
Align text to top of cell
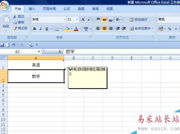[98, 20]
